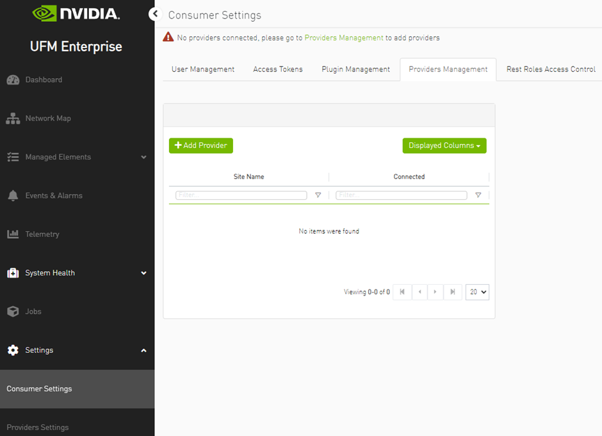Expand the System Health submenu

click(x=51, y=272)
